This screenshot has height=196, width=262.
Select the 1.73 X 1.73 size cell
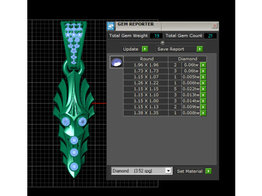click(x=146, y=71)
